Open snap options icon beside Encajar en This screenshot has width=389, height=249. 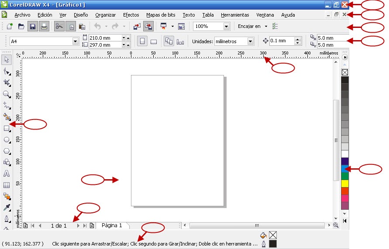point(275,26)
